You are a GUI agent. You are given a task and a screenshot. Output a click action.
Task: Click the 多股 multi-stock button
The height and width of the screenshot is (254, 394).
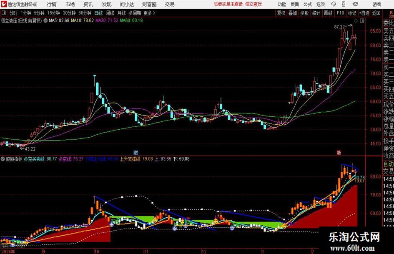pos(304,13)
